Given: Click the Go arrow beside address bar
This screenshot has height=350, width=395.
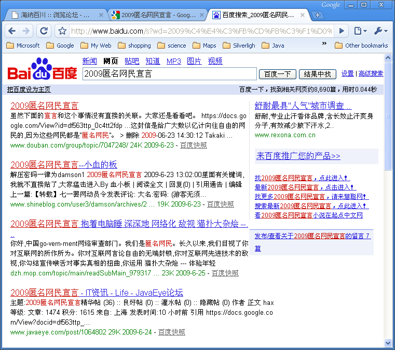Looking at the screenshot, I should 342,31.
